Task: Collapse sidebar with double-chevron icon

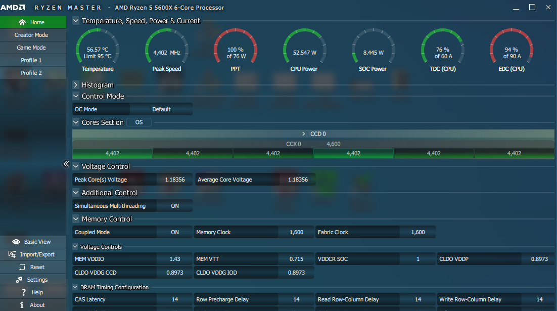Action: coord(66,164)
